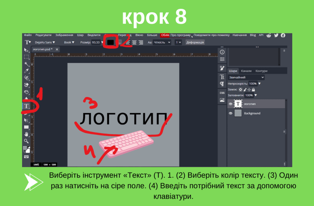The image size is (314, 206).
Task: Hide the логотип text layer
Action: click(x=230, y=104)
